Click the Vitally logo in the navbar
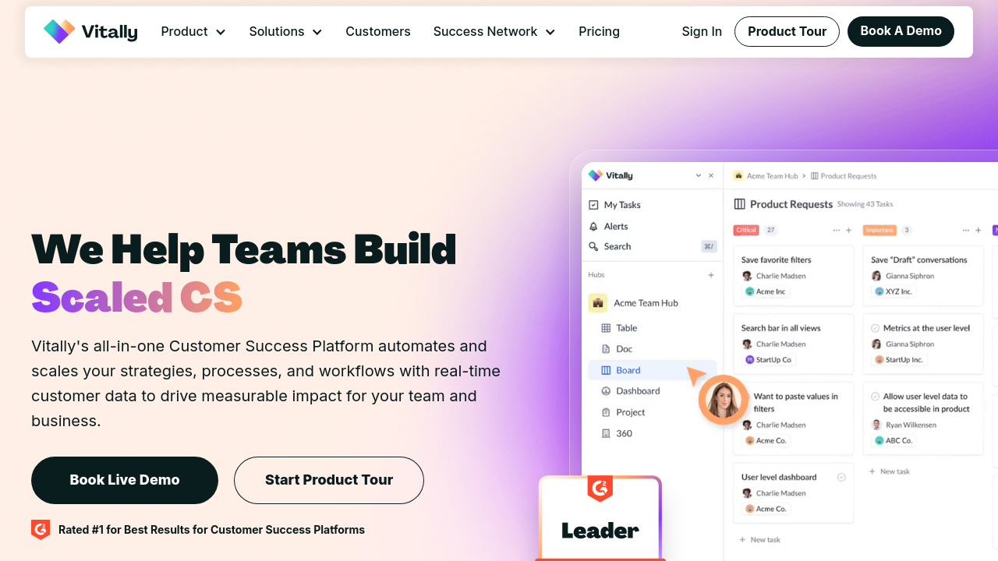Image resolution: width=998 pixels, height=561 pixels. click(x=90, y=32)
